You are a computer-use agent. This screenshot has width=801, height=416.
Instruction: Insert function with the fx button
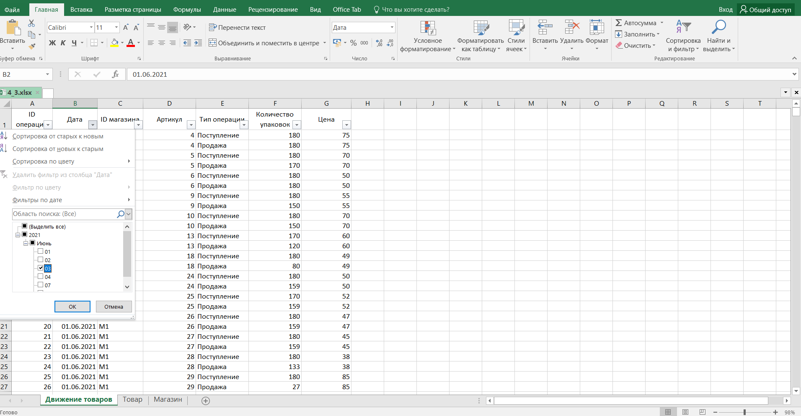pyautogui.click(x=116, y=74)
